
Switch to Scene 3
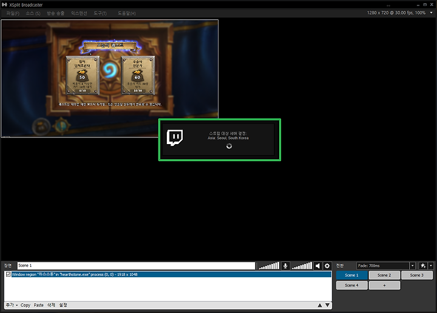click(x=417, y=275)
